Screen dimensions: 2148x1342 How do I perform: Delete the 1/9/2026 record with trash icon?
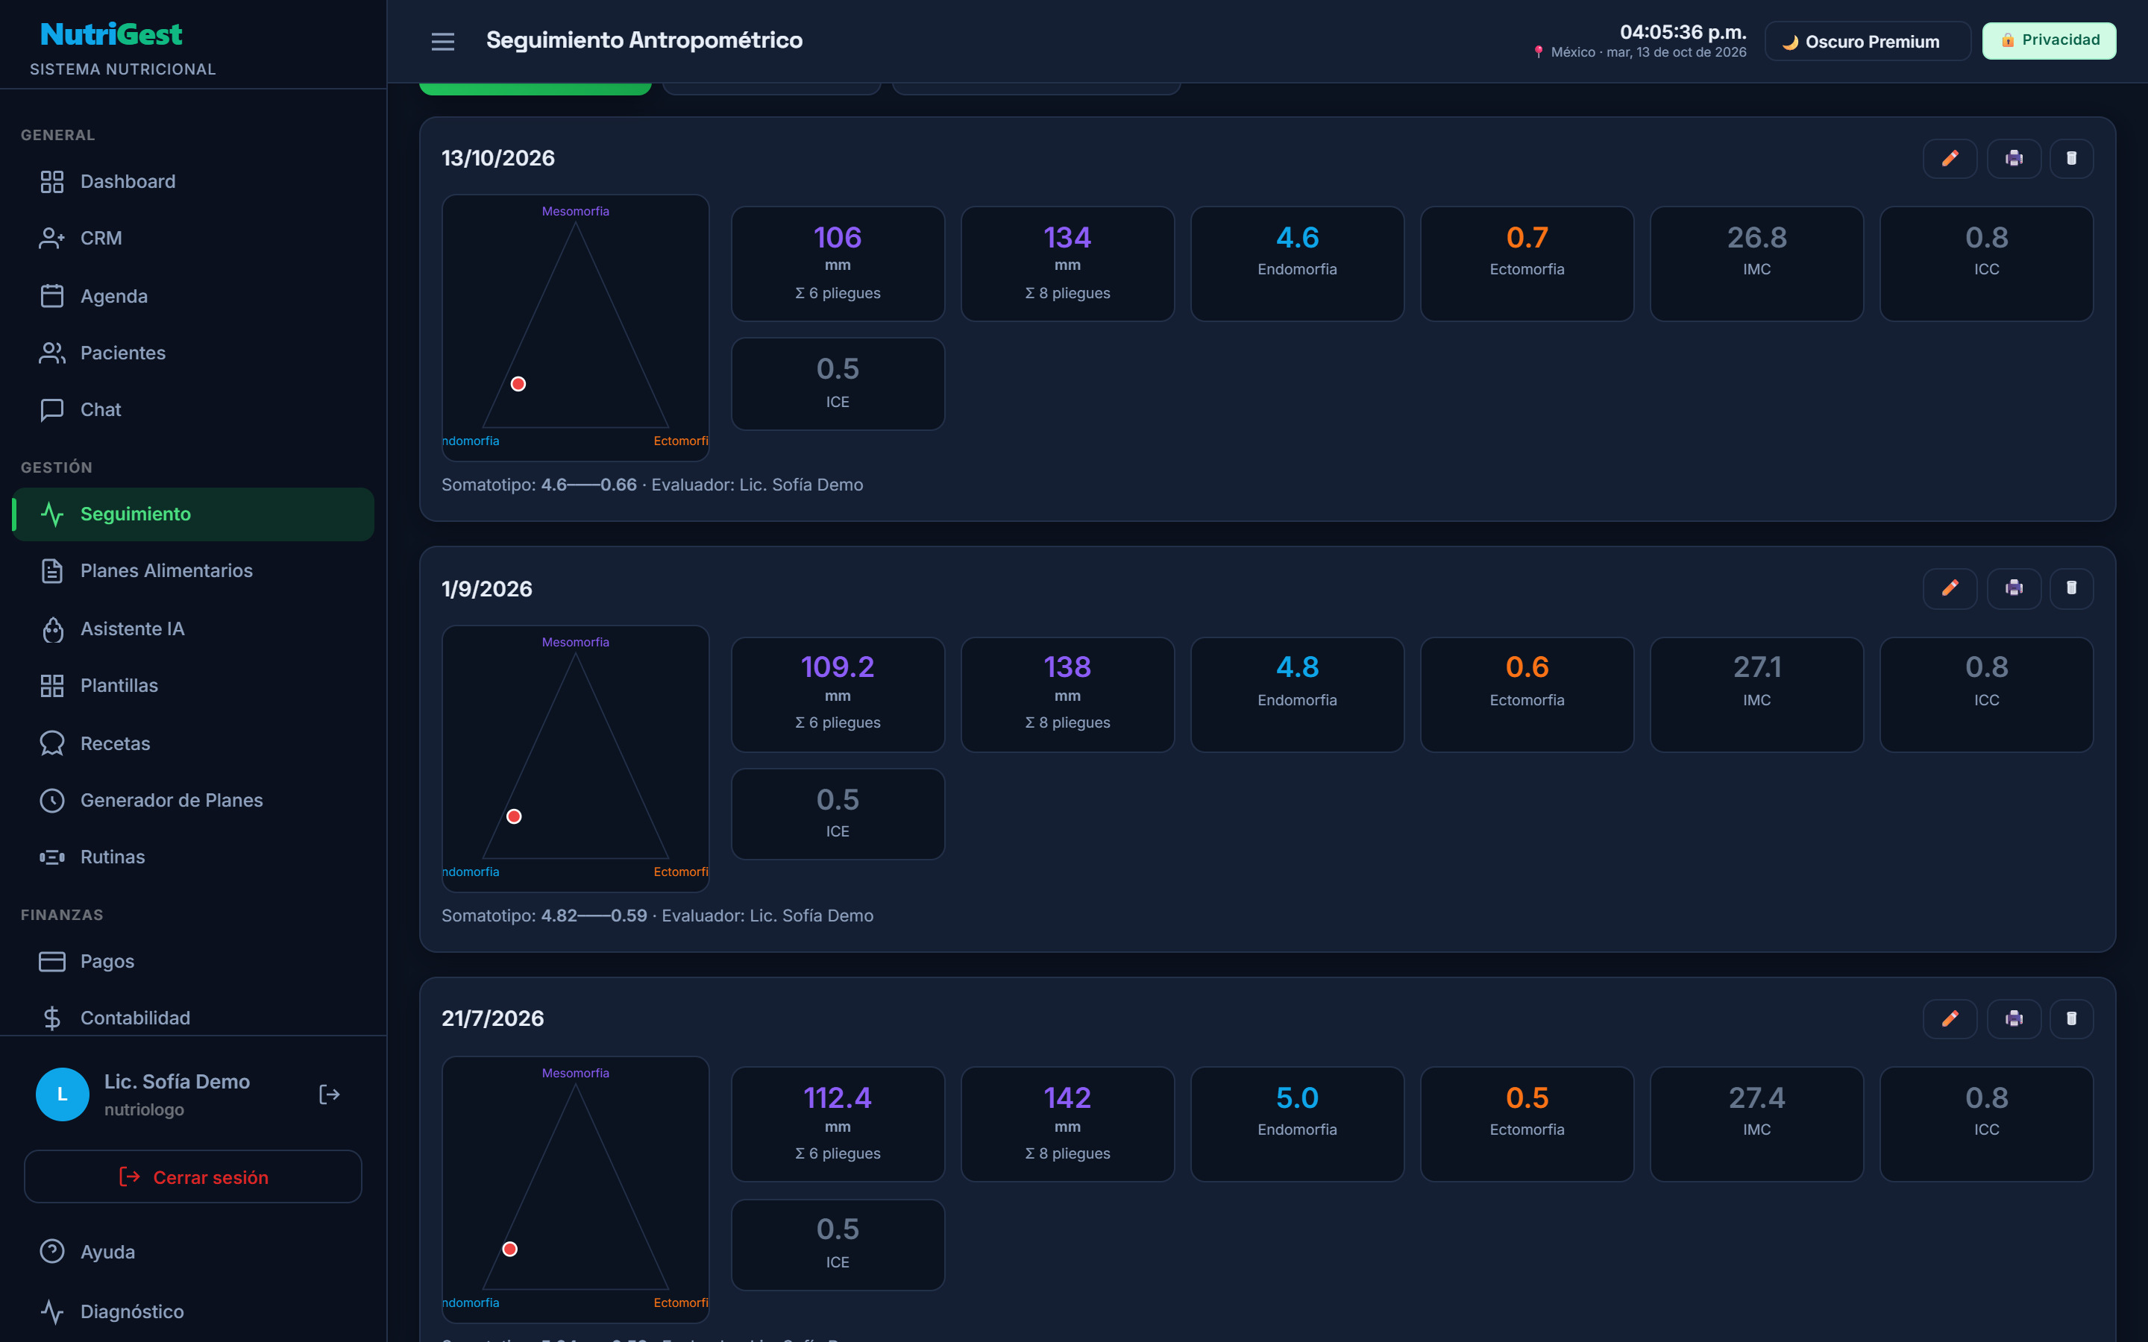2070,587
